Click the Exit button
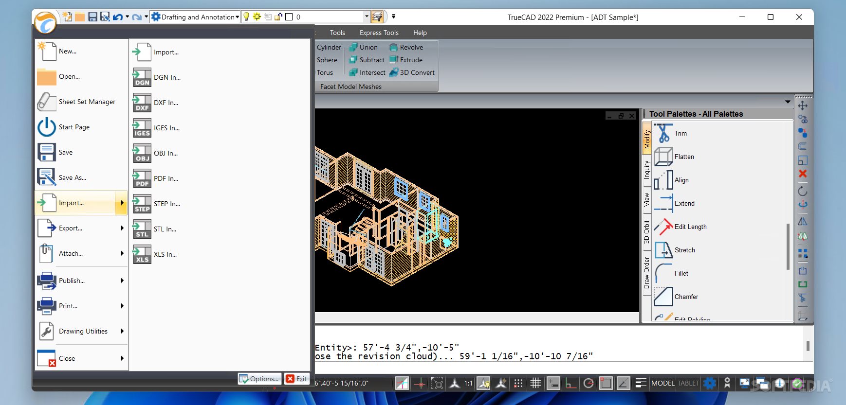Screen dimensions: 846x405 coord(297,379)
